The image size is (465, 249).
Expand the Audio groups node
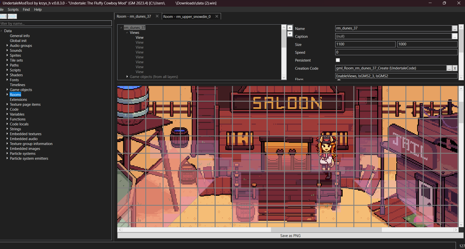(x=7, y=45)
